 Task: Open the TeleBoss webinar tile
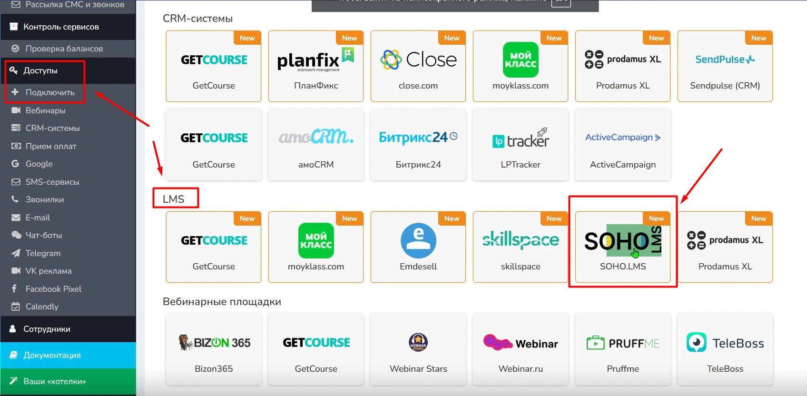[725, 349]
